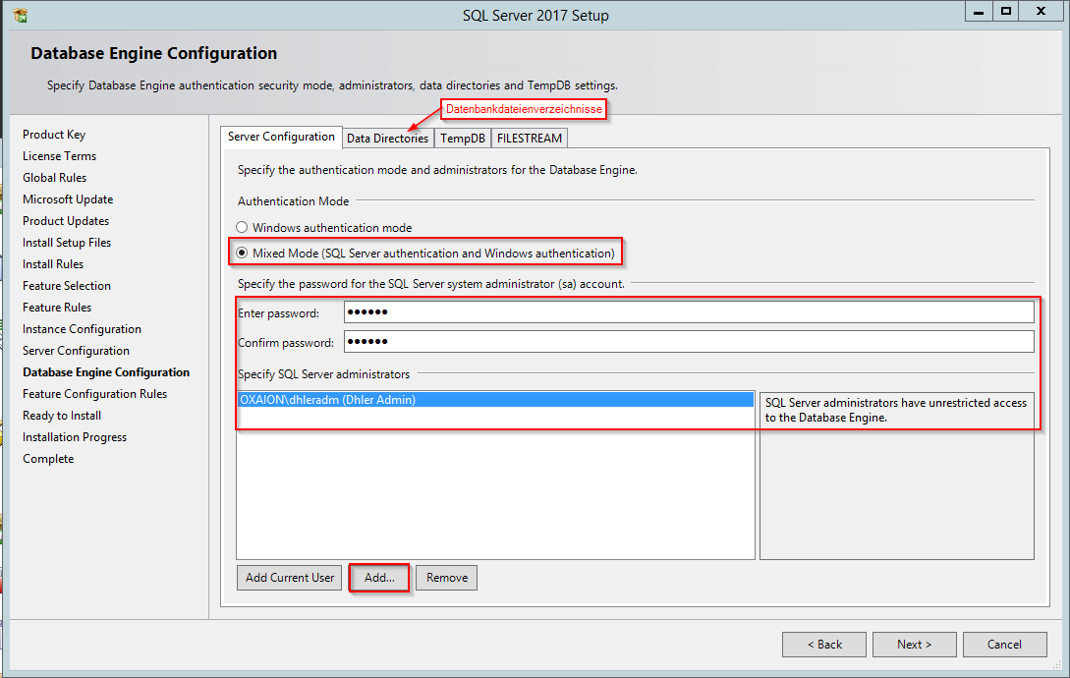This screenshot has height=678, width=1070.
Task: Click the Microsoft Update step
Action: click(x=68, y=199)
